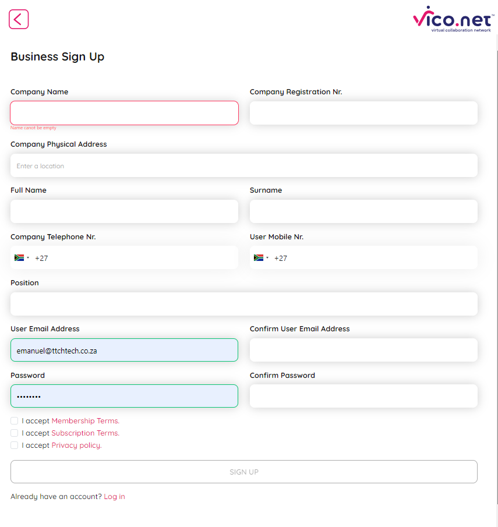Click the Company Physical Address location field
The image size is (498, 527).
[x=244, y=165]
